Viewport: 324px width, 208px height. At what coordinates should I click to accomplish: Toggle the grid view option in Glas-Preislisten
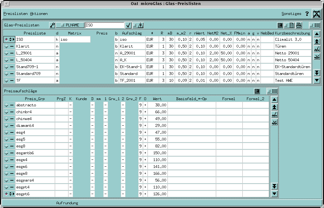[x=315, y=25]
